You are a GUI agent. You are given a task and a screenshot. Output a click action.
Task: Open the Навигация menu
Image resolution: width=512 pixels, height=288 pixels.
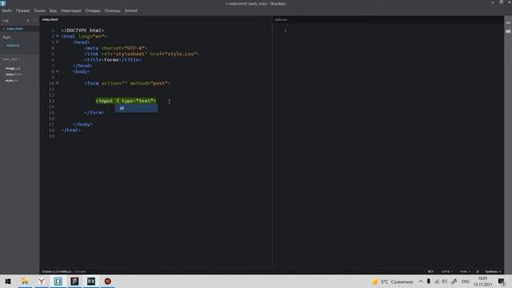click(70, 10)
